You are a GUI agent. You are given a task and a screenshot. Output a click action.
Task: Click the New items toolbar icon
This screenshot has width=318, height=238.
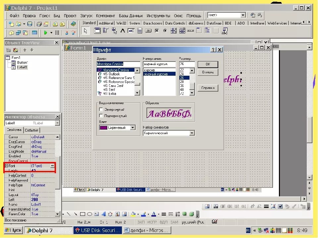click(11, 24)
